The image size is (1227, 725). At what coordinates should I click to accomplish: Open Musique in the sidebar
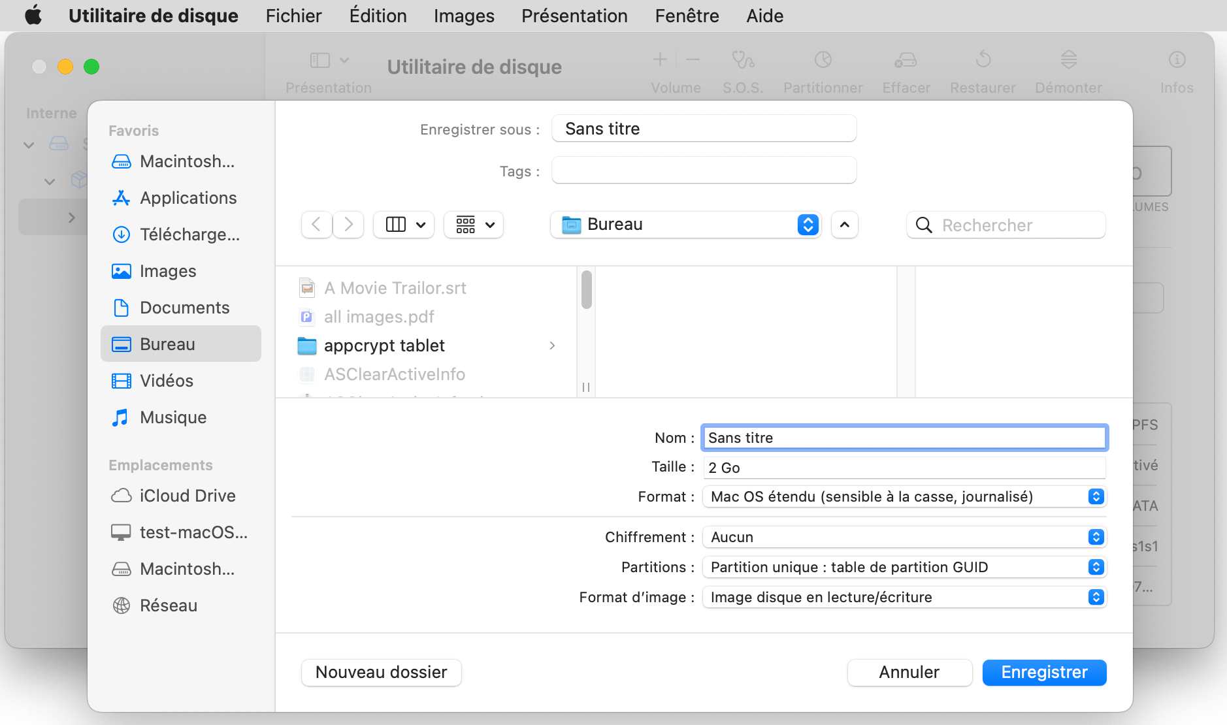(181, 417)
